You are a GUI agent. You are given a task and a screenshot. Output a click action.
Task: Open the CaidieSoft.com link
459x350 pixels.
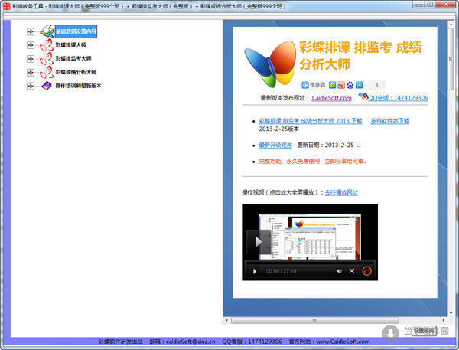331,98
